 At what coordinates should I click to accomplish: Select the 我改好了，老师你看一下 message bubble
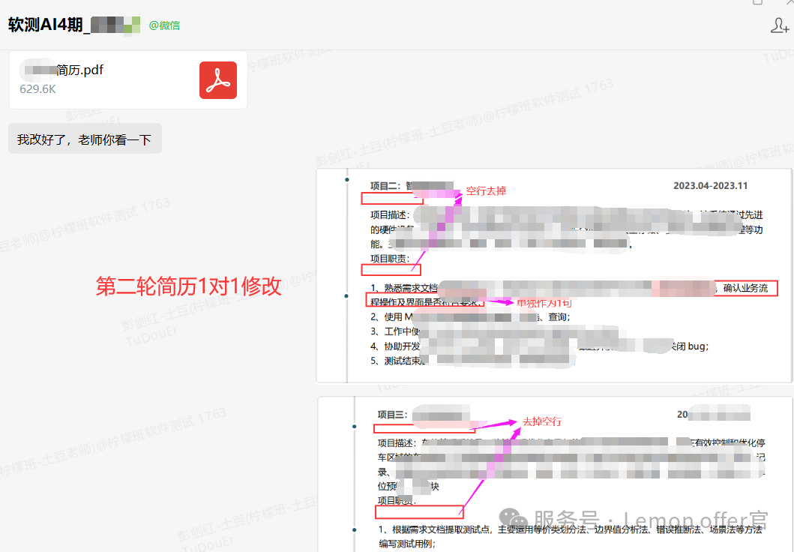(85, 139)
